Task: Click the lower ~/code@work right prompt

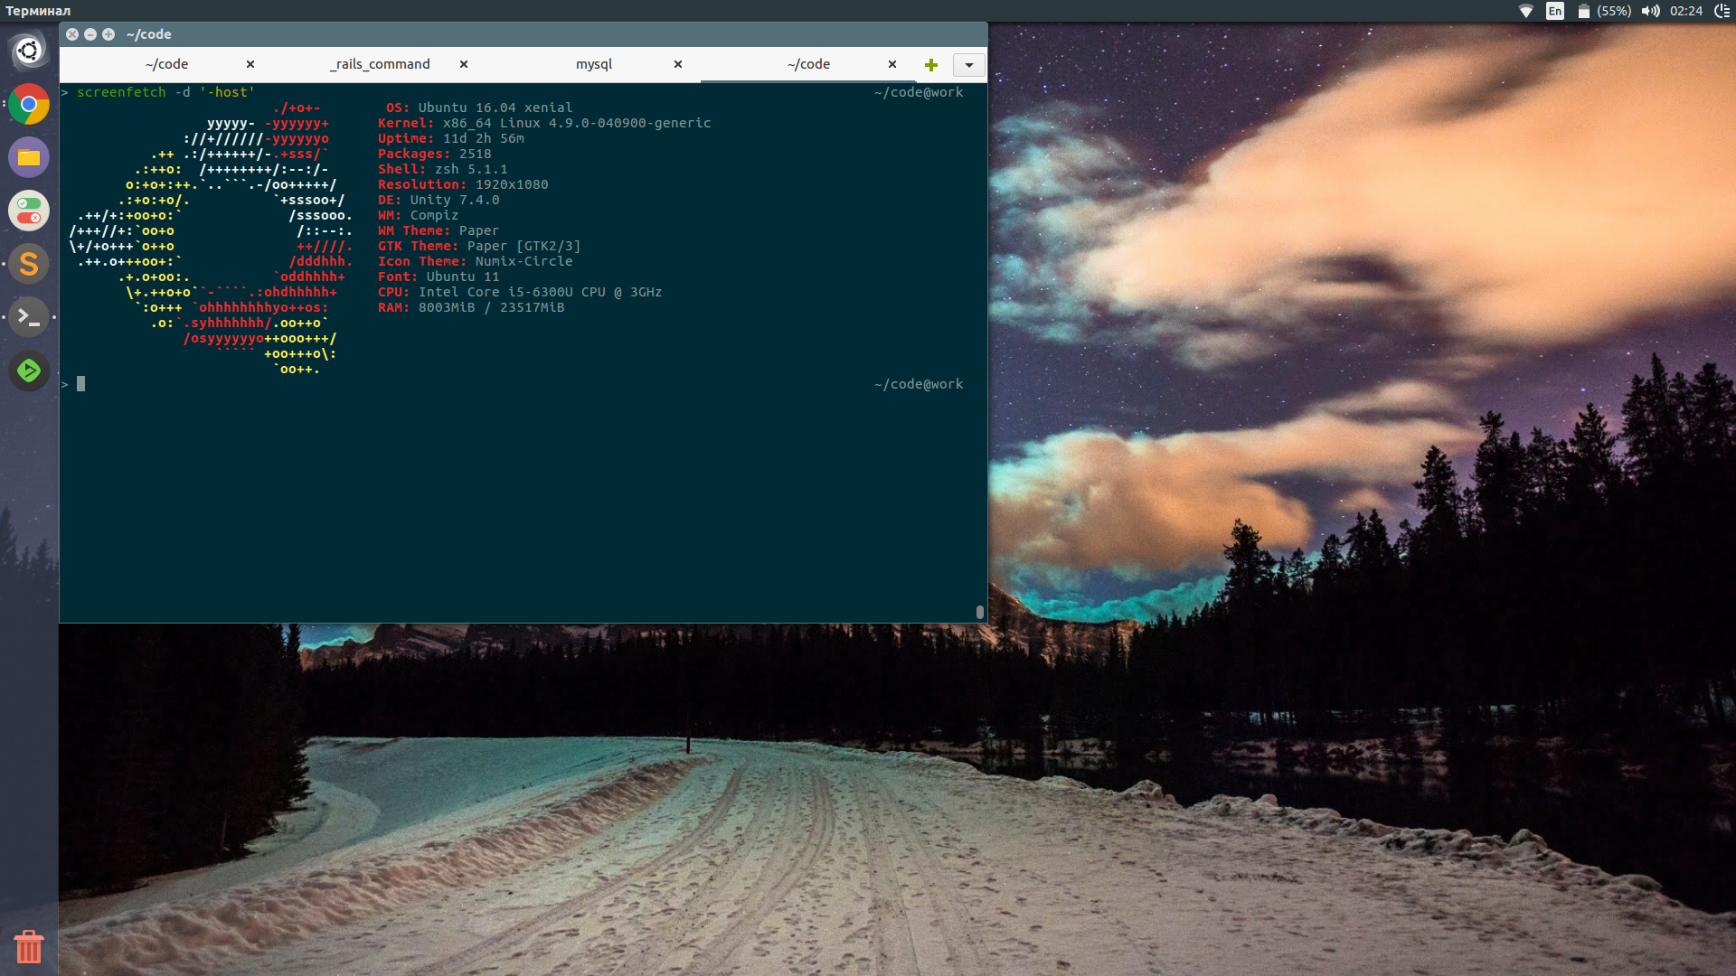Action: (919, 384)
